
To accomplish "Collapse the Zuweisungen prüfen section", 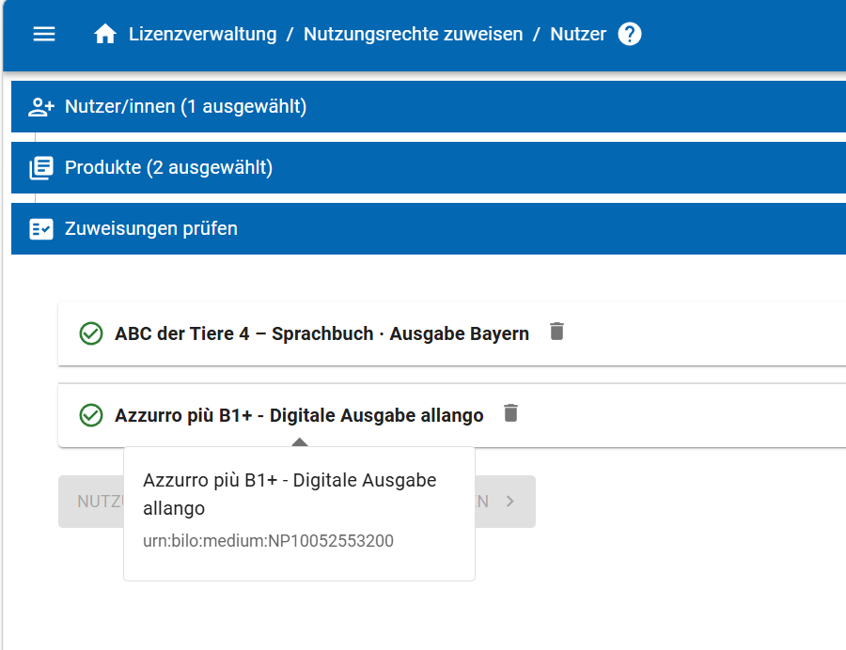I will point(151,229).
